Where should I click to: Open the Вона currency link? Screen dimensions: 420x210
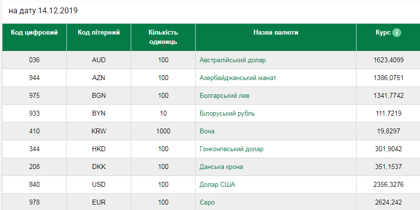tap(207, 131)
